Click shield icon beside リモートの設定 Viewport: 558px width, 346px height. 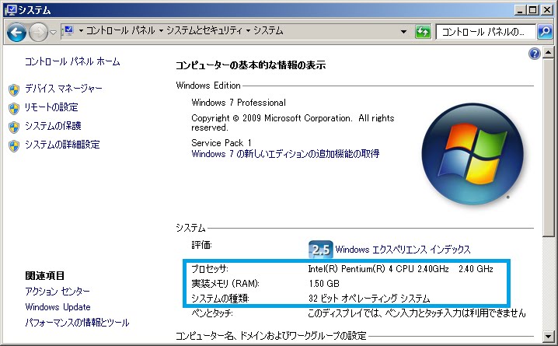(x=14, y=109)
